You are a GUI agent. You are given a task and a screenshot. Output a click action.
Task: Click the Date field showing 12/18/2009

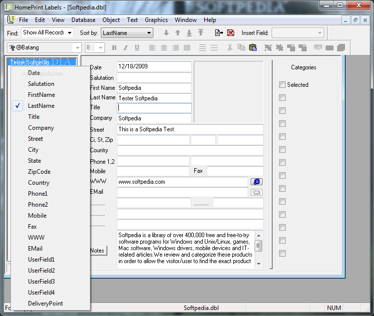[x=154, y=66]
